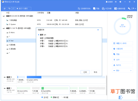Image resolution: width=138 pixels, height=101 pixels.
Task: Click the app logo in the title bar
Action: point(3,2)
